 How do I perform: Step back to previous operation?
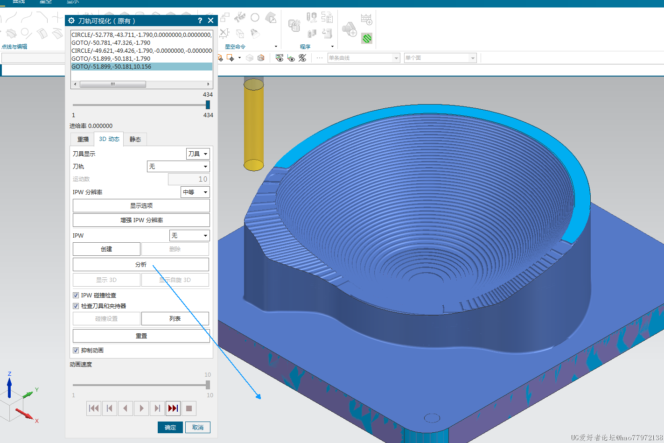(110, 408)
